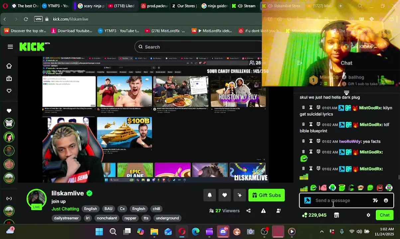
Task: Select the 'dailystreamer' tag
Action: [x=66, y=218]
